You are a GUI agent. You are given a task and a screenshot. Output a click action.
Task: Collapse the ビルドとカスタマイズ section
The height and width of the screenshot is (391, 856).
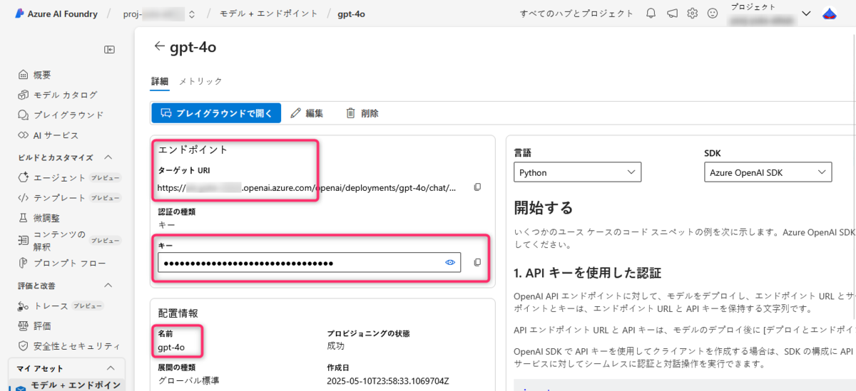click(109, 157)
